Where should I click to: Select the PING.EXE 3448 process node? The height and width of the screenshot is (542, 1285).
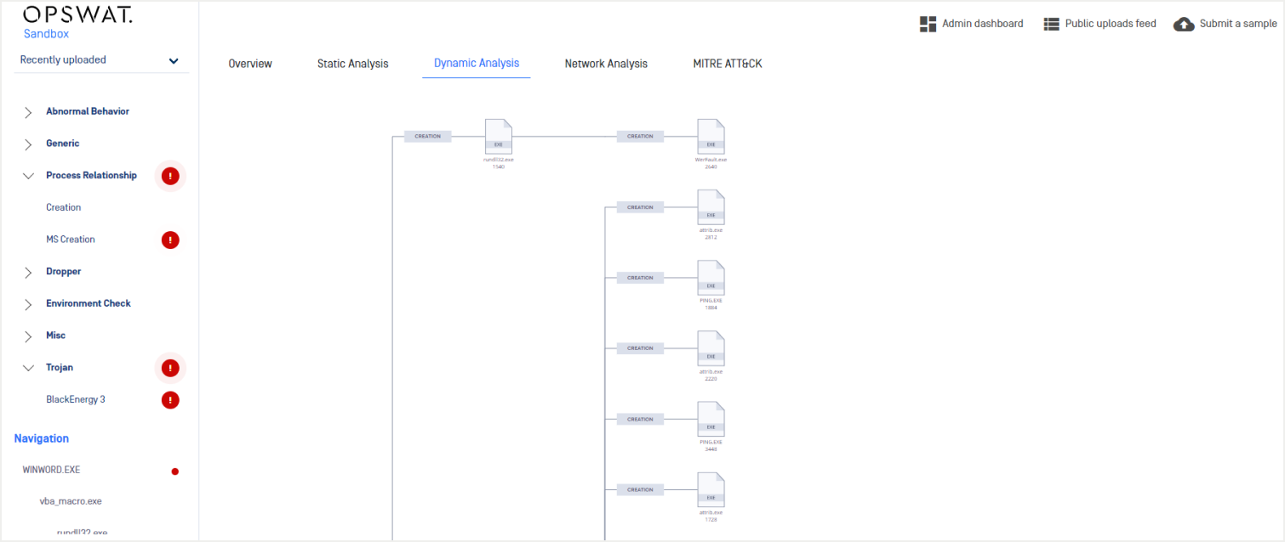tap(711, 426)
